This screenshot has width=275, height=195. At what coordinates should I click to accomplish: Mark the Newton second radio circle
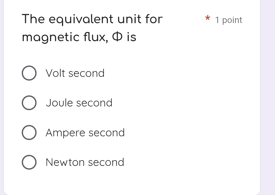click(29, 162)
